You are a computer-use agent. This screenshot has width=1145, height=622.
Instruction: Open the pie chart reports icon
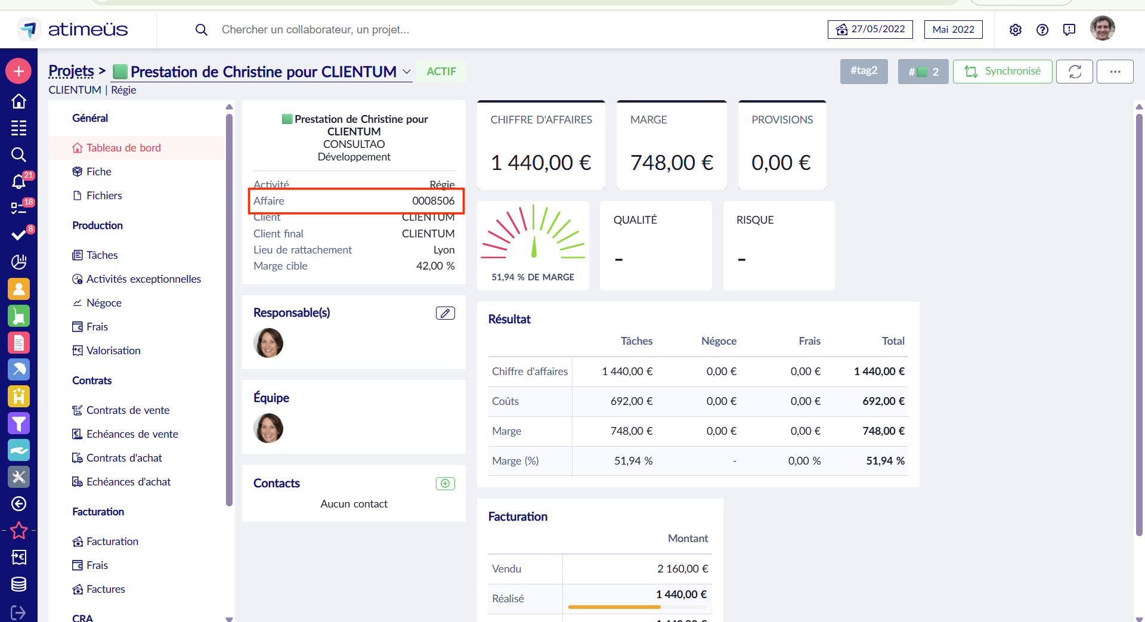[x=18, y=262]
